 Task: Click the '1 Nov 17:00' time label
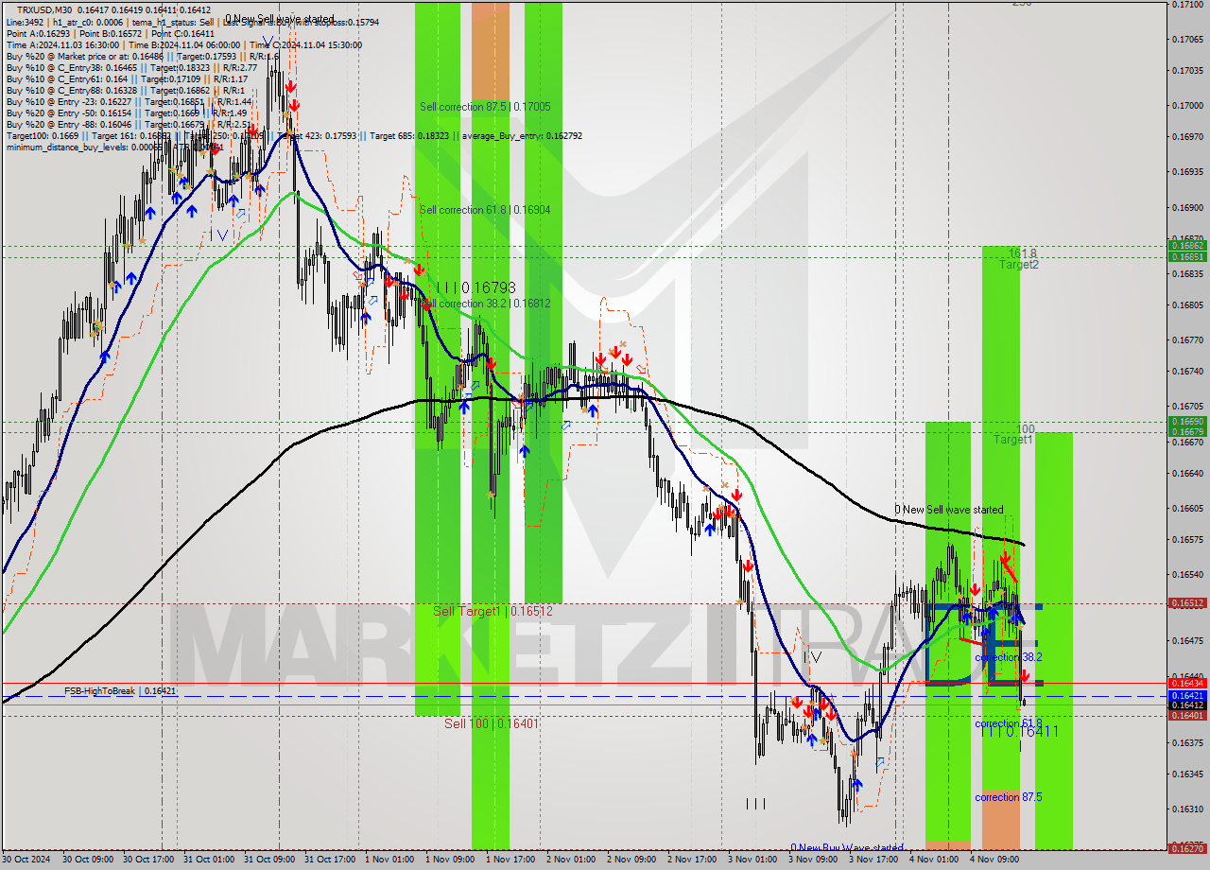pyautogui.click(x=510, y=861)
